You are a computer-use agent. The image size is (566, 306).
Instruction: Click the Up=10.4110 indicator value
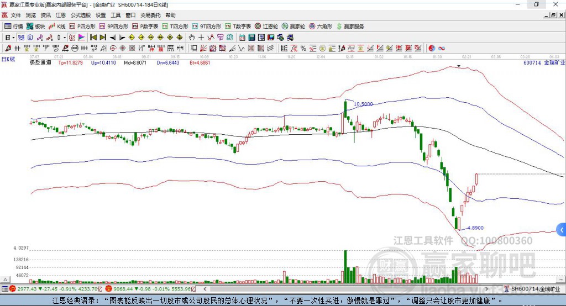pyautogui.click(x=103, y=63)
